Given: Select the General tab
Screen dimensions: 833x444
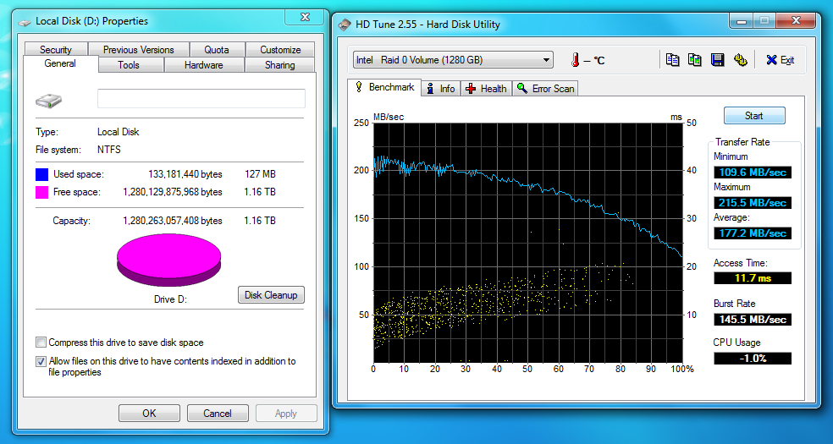Looking at the screenshot, I should tap(60, 63).
